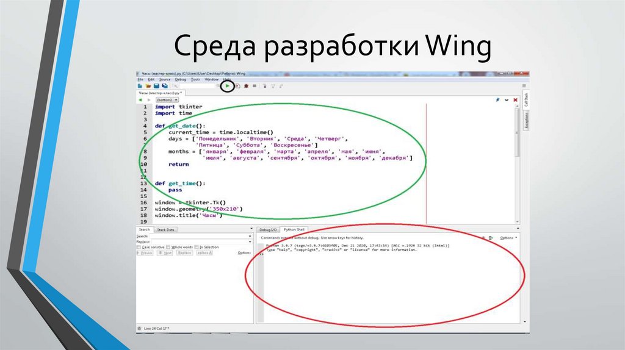Click the Open File folder icon
This screenshot has width=625, height=350.
148,87
